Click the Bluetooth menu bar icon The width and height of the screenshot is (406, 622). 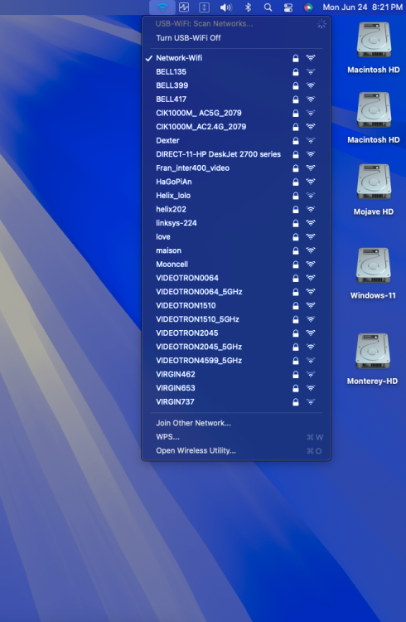(x=249, y=7)
